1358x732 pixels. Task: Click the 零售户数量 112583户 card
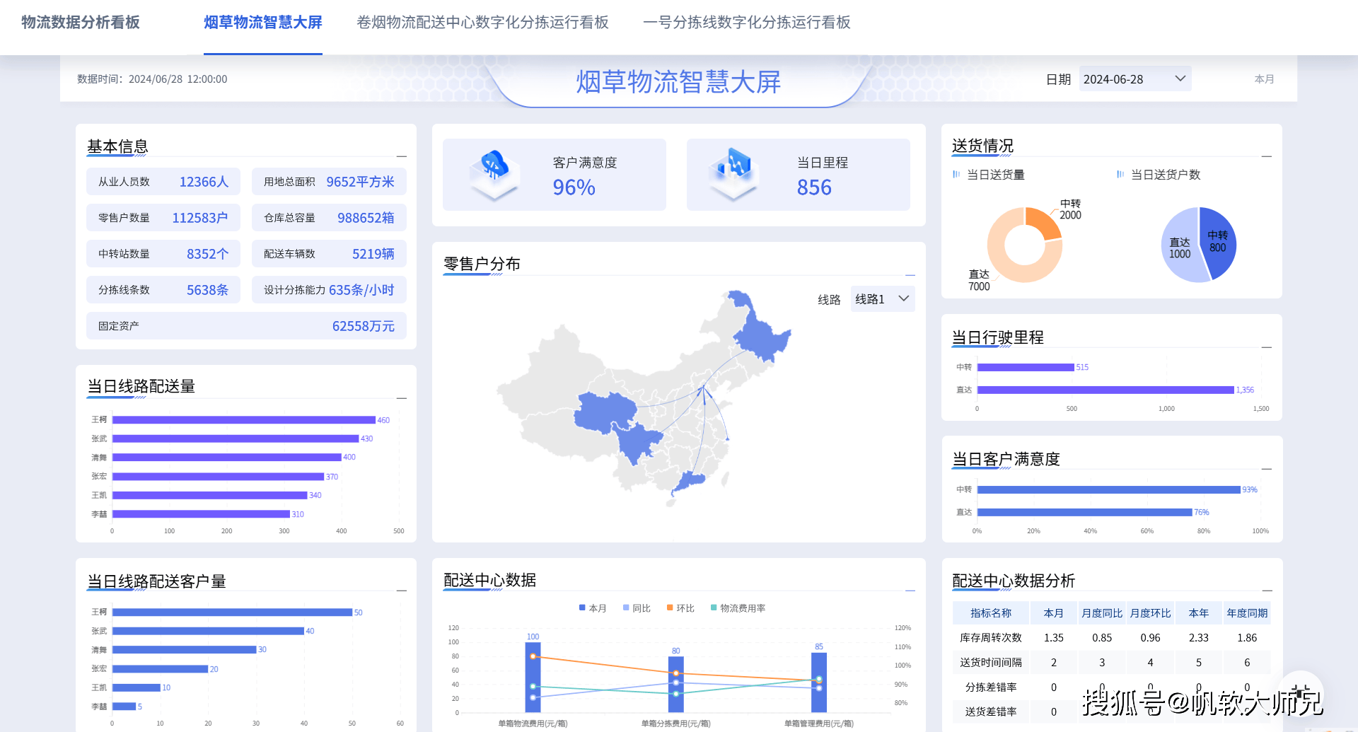pyautogui.click(x=163, y=218)
